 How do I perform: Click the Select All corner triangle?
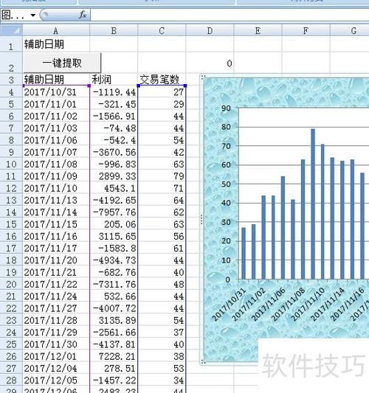[11, 30]
